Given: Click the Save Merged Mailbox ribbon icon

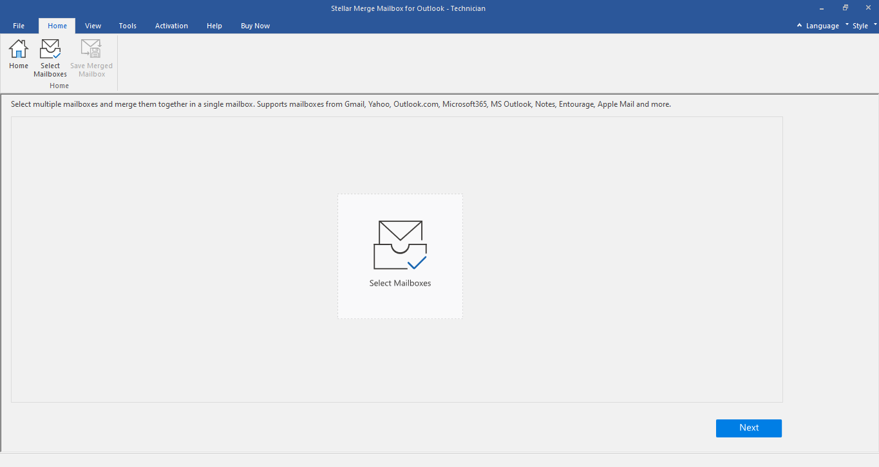Looking at the screenshot, I should click(x=91, y=50).
